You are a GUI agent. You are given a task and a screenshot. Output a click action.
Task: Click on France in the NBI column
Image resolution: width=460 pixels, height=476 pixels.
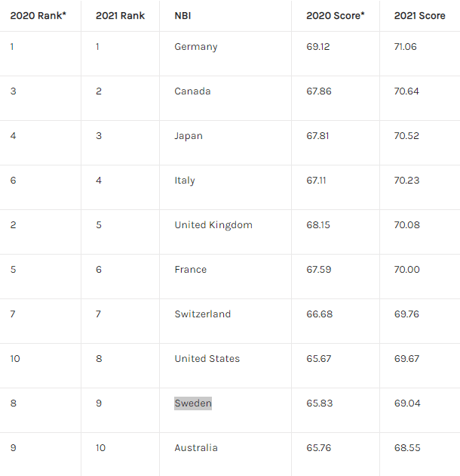point(191,270)
